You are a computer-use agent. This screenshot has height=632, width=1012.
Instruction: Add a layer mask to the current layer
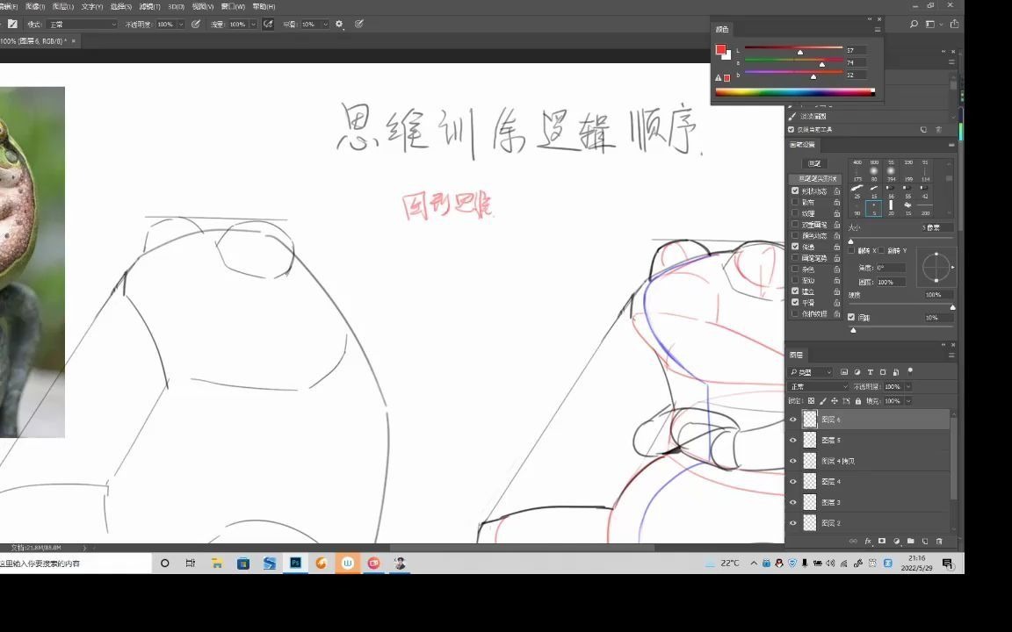click(882, 541)
